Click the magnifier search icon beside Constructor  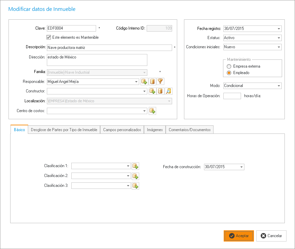169,91
